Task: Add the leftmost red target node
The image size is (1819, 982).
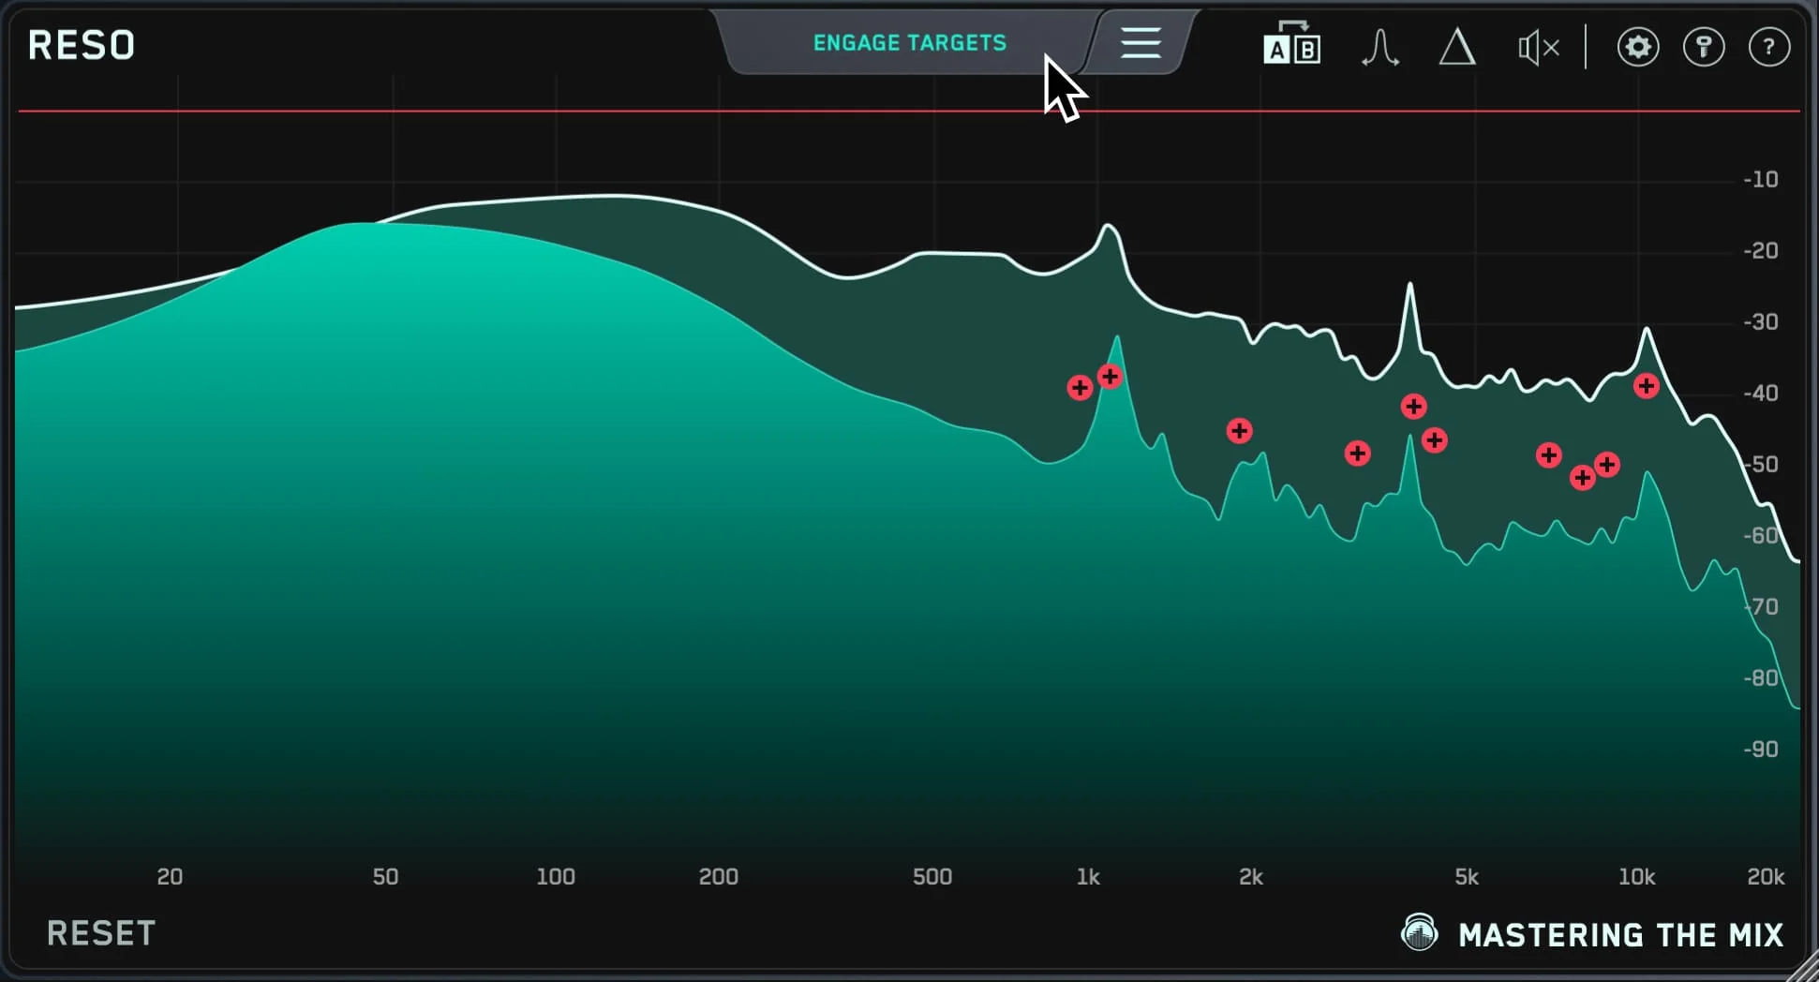Action: coord(1080,388)
